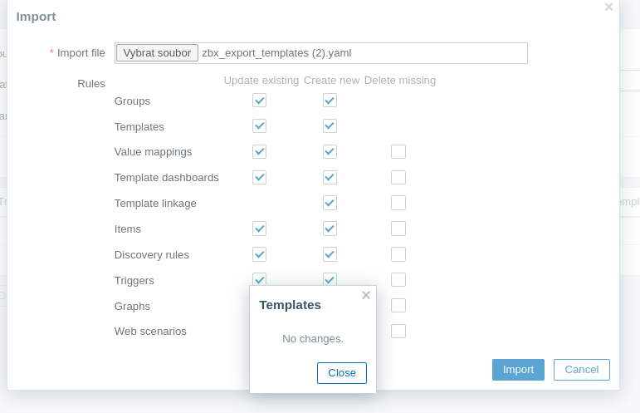Click the Import button

click(x=518, y=370)
